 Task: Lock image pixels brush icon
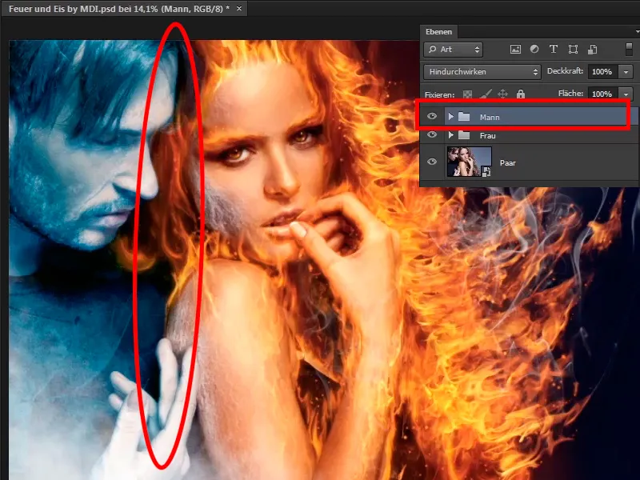click(x=486, y=94)
